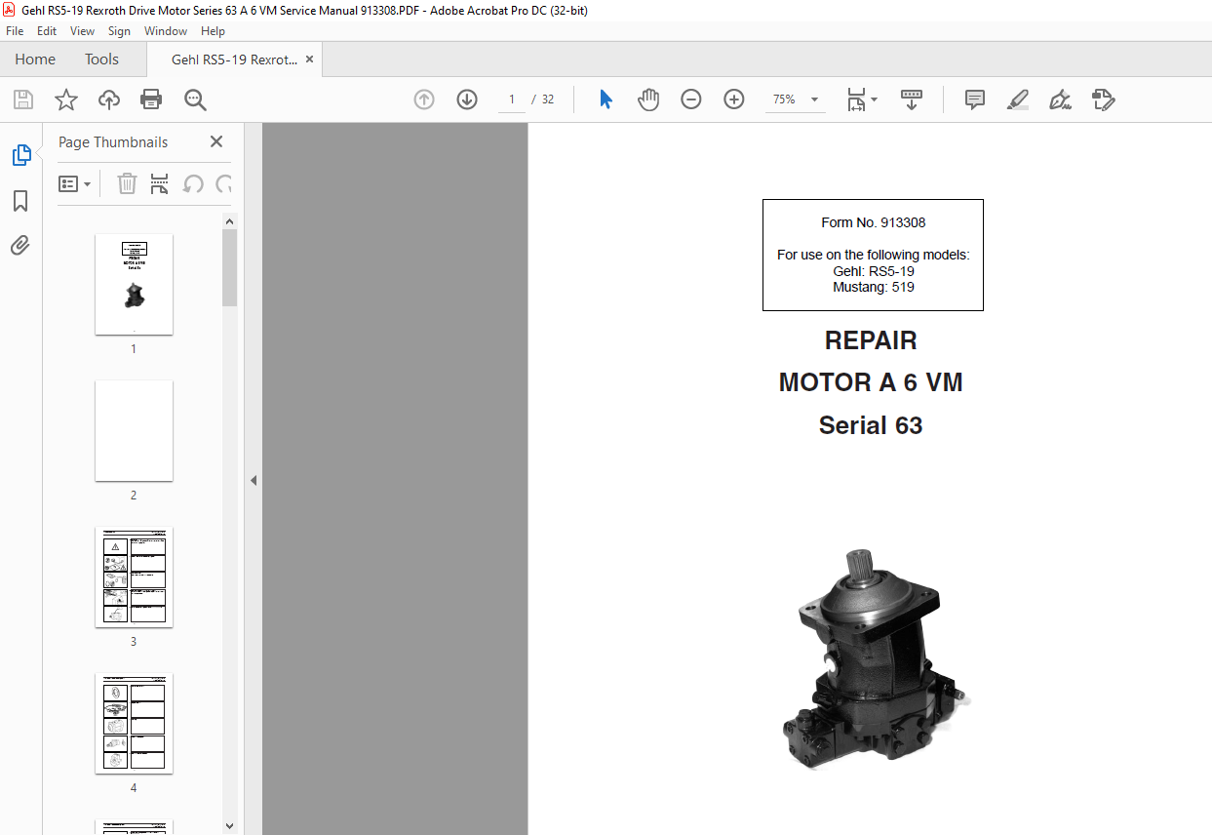Activate the selection arrow tool
This screenshot has height=835, width=1212.
click(606, 99)
